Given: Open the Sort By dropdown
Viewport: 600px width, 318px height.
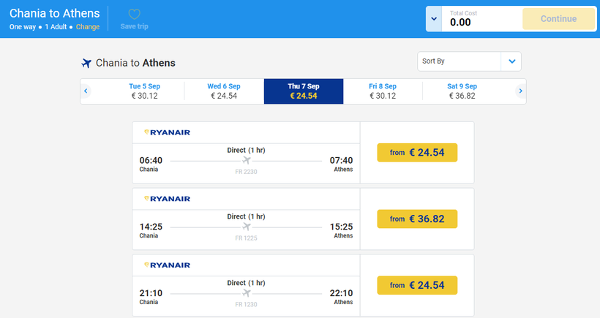Looking at the screenshot, I should pyautogui.click(x=469, y=61).
